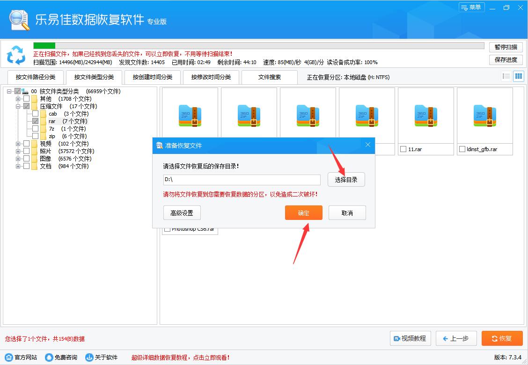Expand the 视频 tree node
The image size is (528, 365).
click(18, 144)
